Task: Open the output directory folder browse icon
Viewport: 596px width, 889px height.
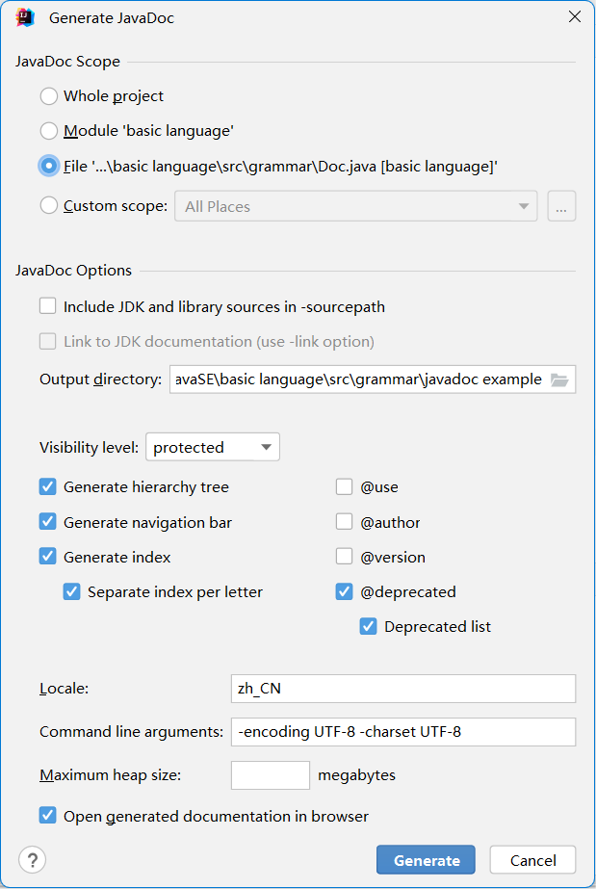Action: [x=559, y=379]
